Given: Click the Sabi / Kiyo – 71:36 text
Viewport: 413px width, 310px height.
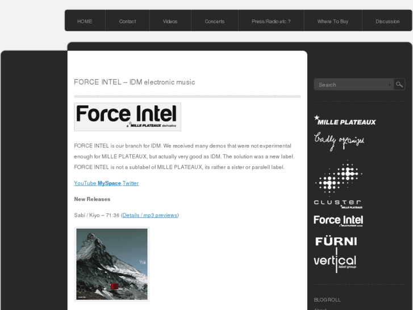Looking at the screenshot, I should pos(97,215).
